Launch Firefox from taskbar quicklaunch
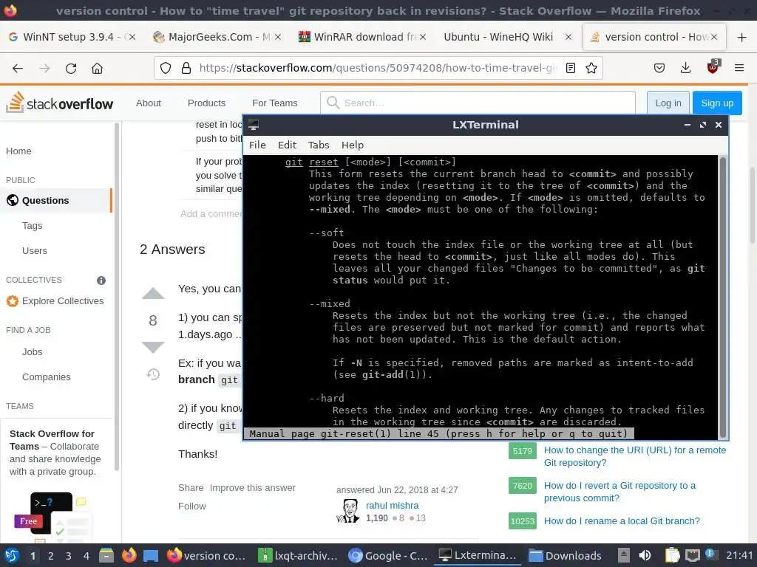Screen dimensions: 757x567 click(129, 555)
